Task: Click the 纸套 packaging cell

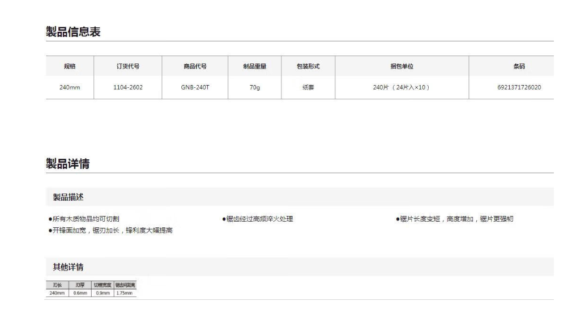Action: 308,87
